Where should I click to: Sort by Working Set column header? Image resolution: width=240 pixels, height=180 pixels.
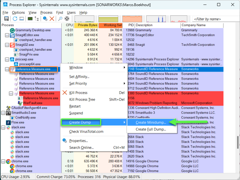point(111,25)
